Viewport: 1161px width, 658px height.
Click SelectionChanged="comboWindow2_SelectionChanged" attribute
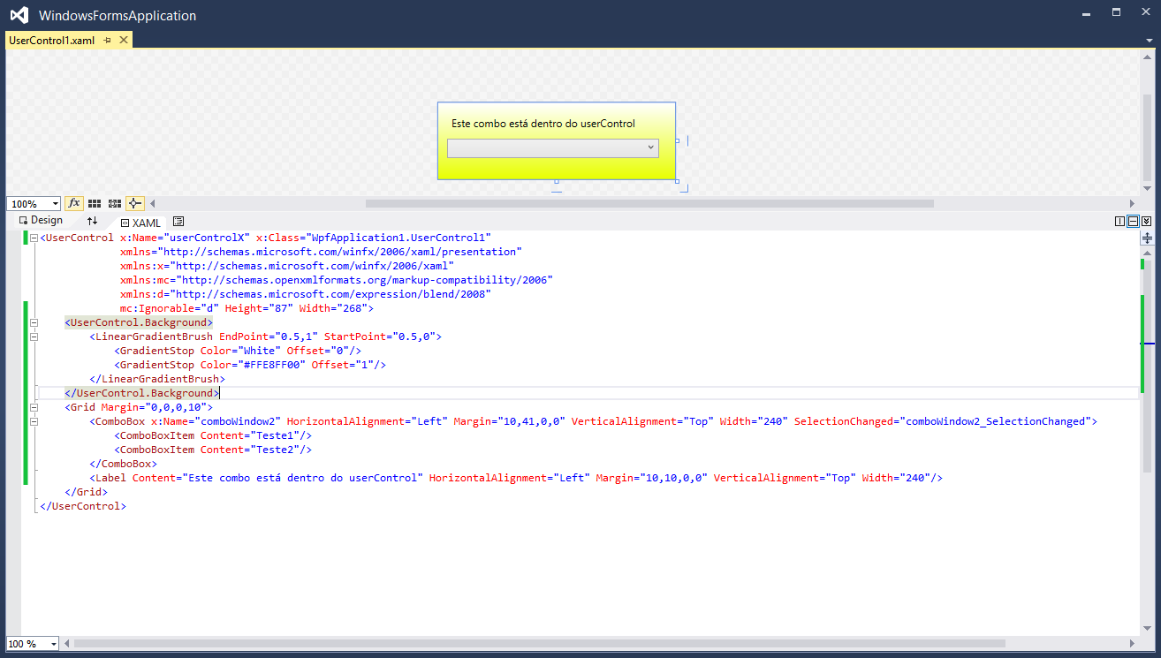pos(943,421)
